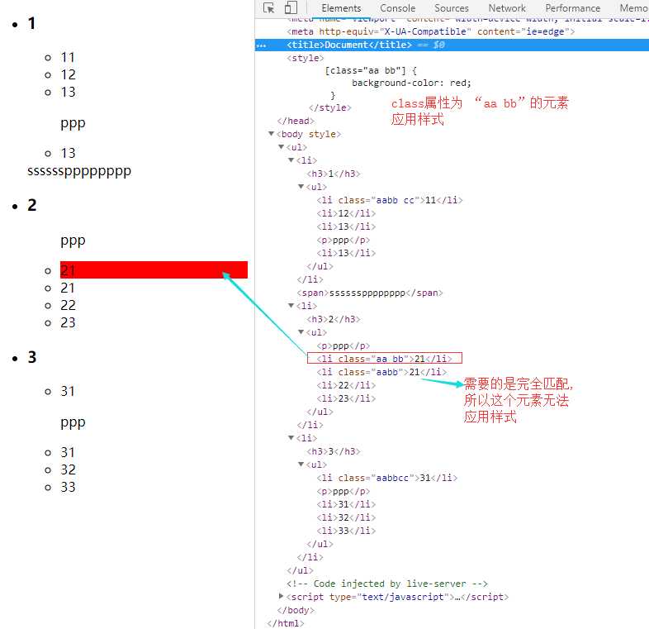Image resolution: width=649 pixels, height=629 pixels.
Task: Open the Network tab
Action: pos(507,8)
